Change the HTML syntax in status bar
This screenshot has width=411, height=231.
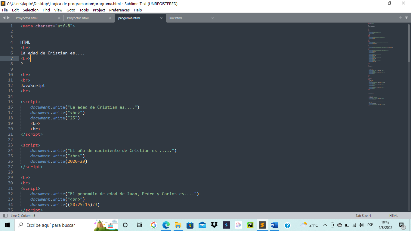[394, 216]
